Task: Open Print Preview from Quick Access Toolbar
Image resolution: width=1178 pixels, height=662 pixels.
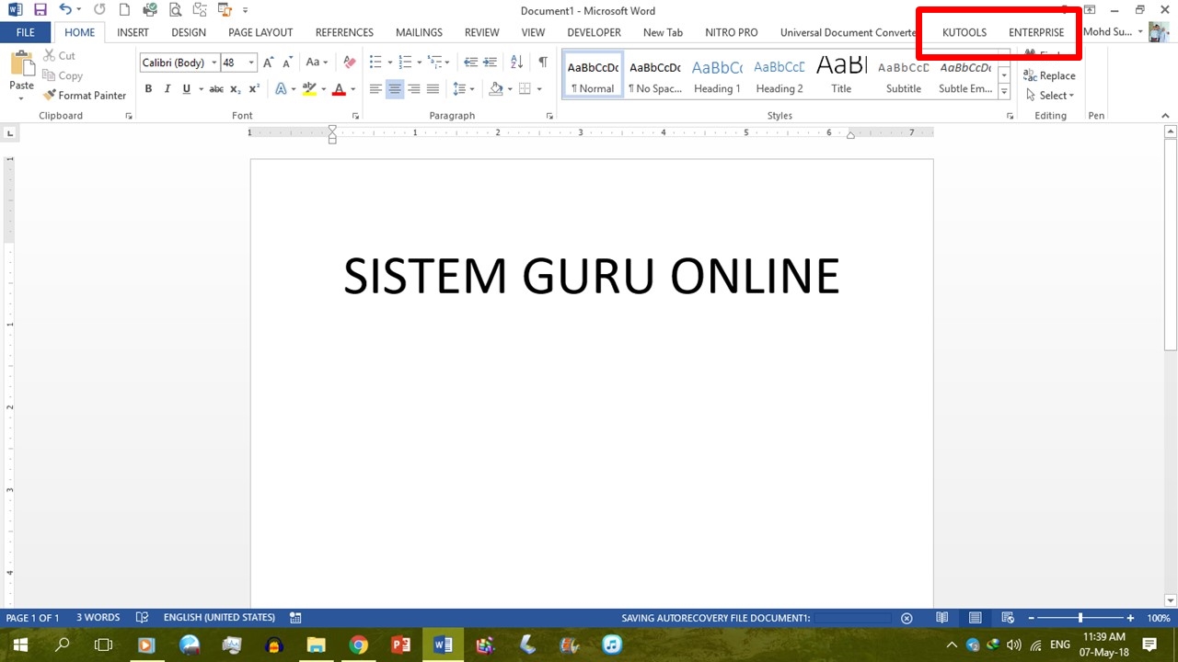Action: 175,10
